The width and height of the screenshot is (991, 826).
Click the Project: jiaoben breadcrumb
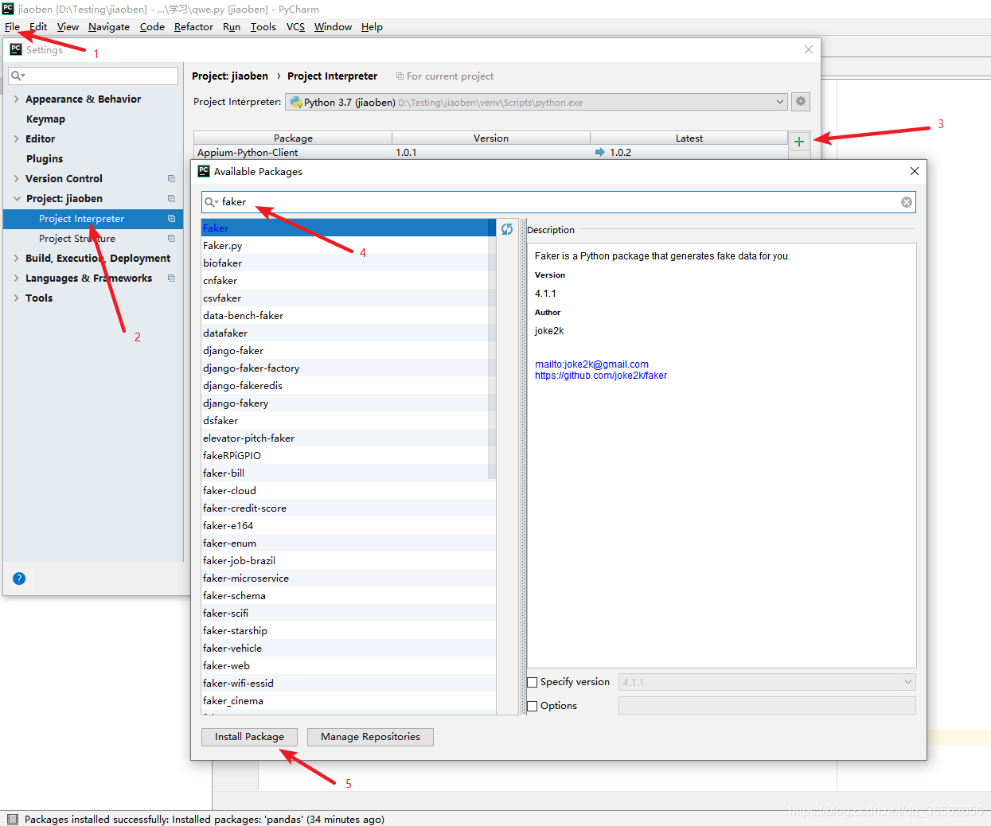(230, 76)
